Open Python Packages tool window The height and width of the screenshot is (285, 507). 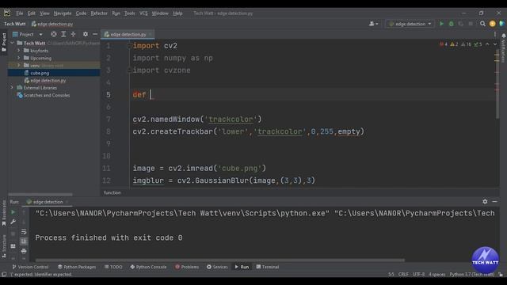coord(77,267)
